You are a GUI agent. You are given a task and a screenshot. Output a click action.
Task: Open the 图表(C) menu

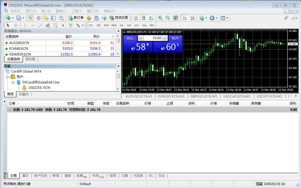pos(61,11)
